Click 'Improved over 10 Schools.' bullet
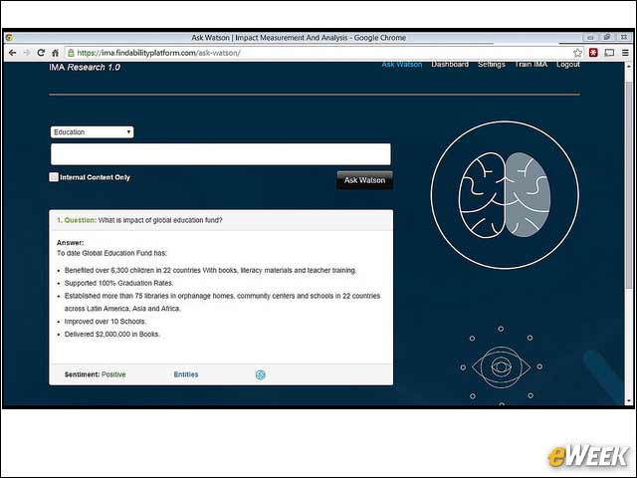The width and height of the screenshot is (637, 478). pos(106,321)
